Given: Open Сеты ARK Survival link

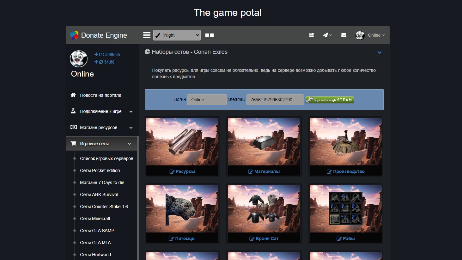Looking at the screenshot, I should coord(99,195).
